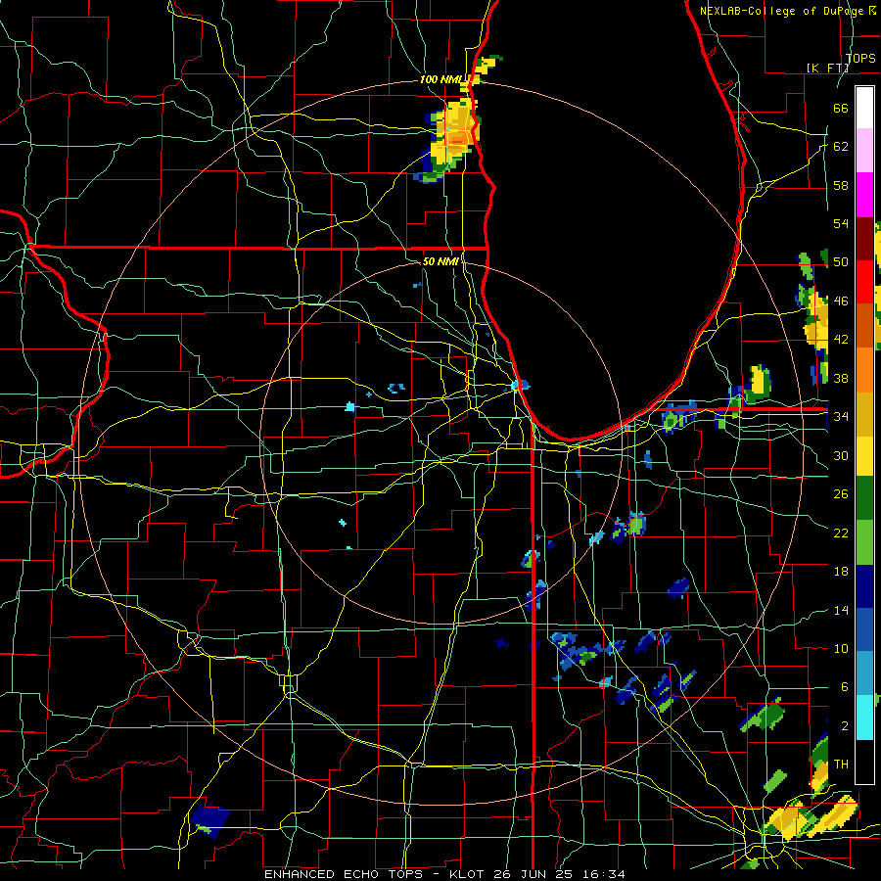Click the 'NEXLAB-College of DuPage' credit text

tap(783, 11)
